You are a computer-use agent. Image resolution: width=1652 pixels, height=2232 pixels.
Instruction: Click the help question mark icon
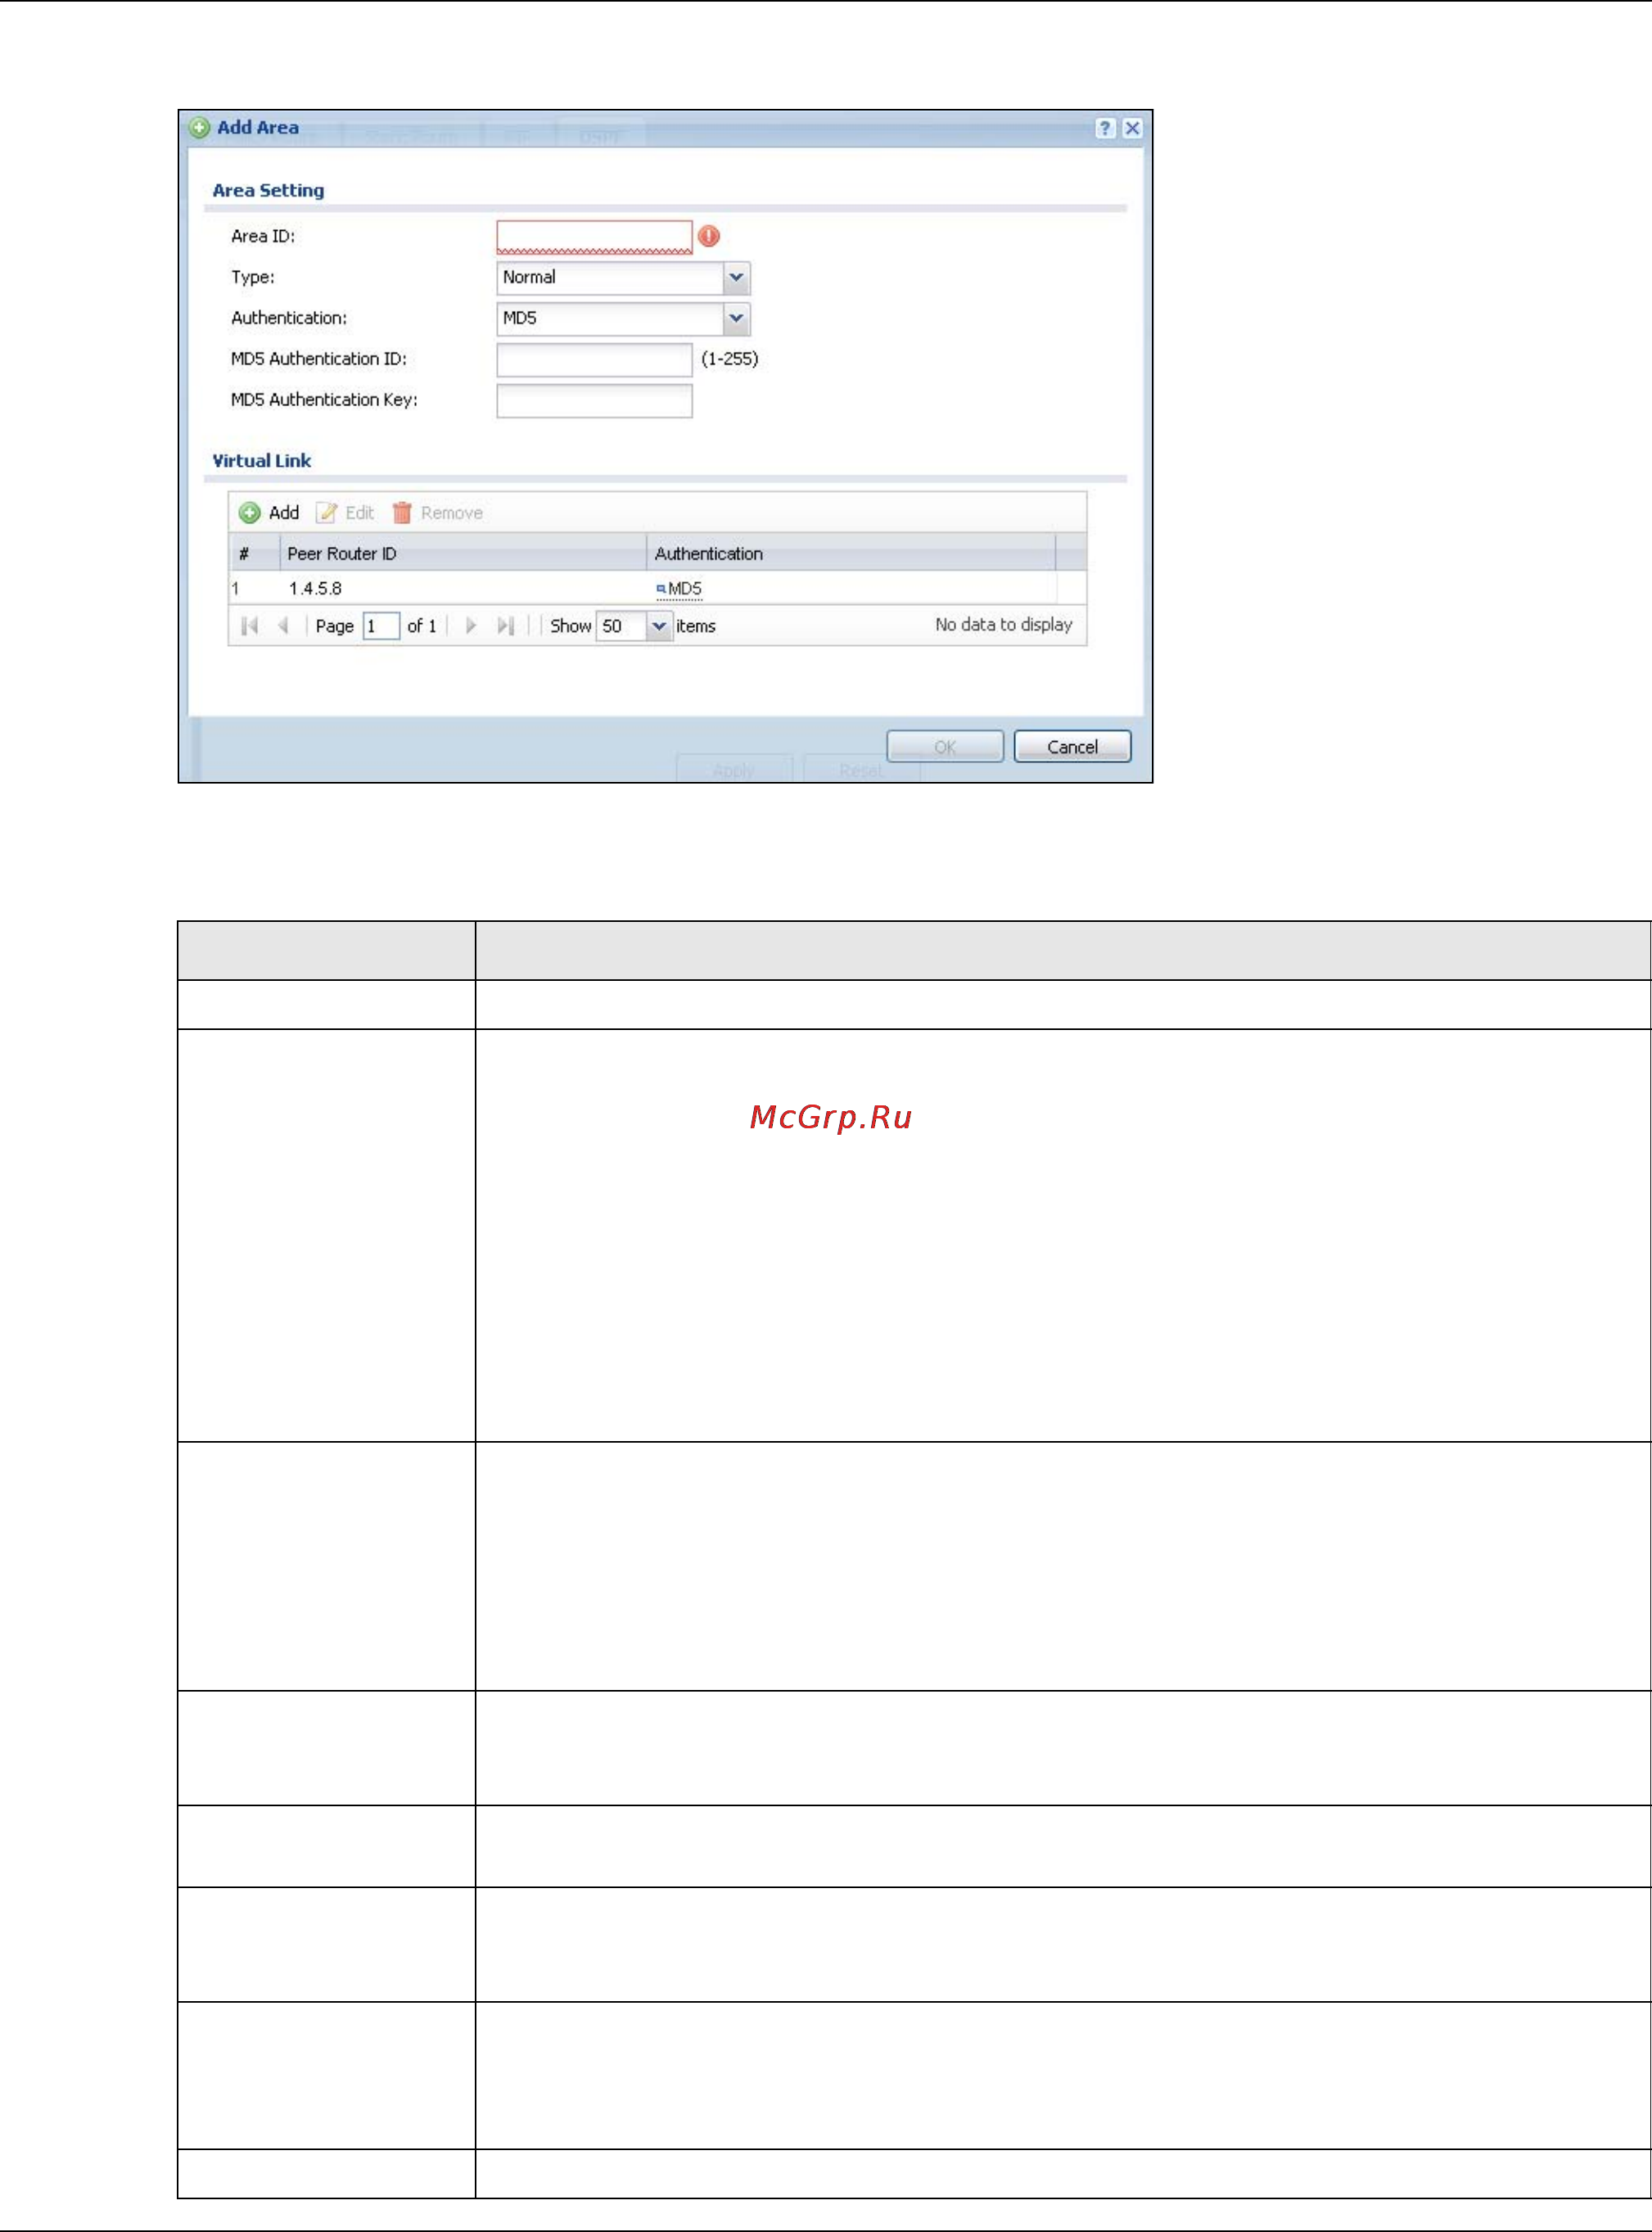pos(1104,128)
